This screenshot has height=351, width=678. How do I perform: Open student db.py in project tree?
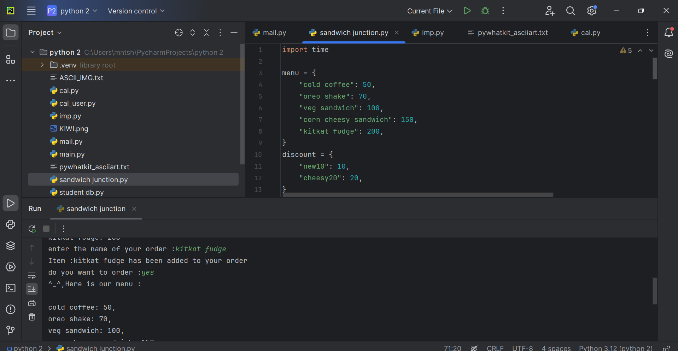point(82,192)
